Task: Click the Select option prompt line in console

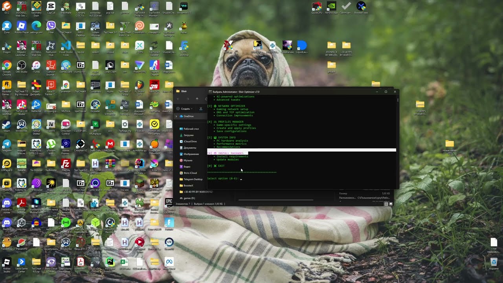Action: (224, 178)
